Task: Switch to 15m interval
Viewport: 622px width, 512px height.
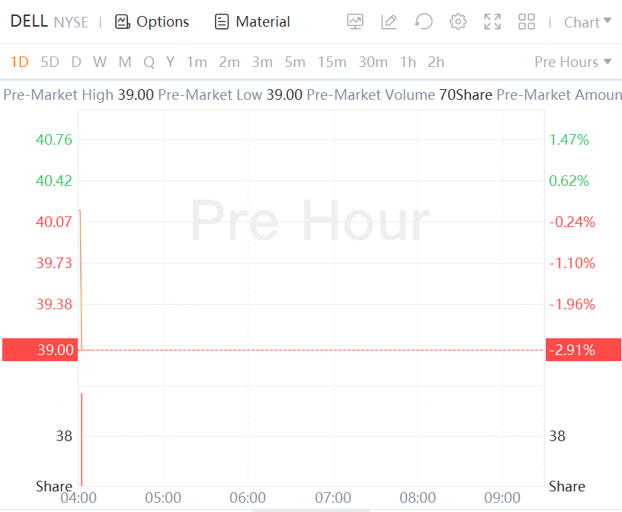Action: 332,62
